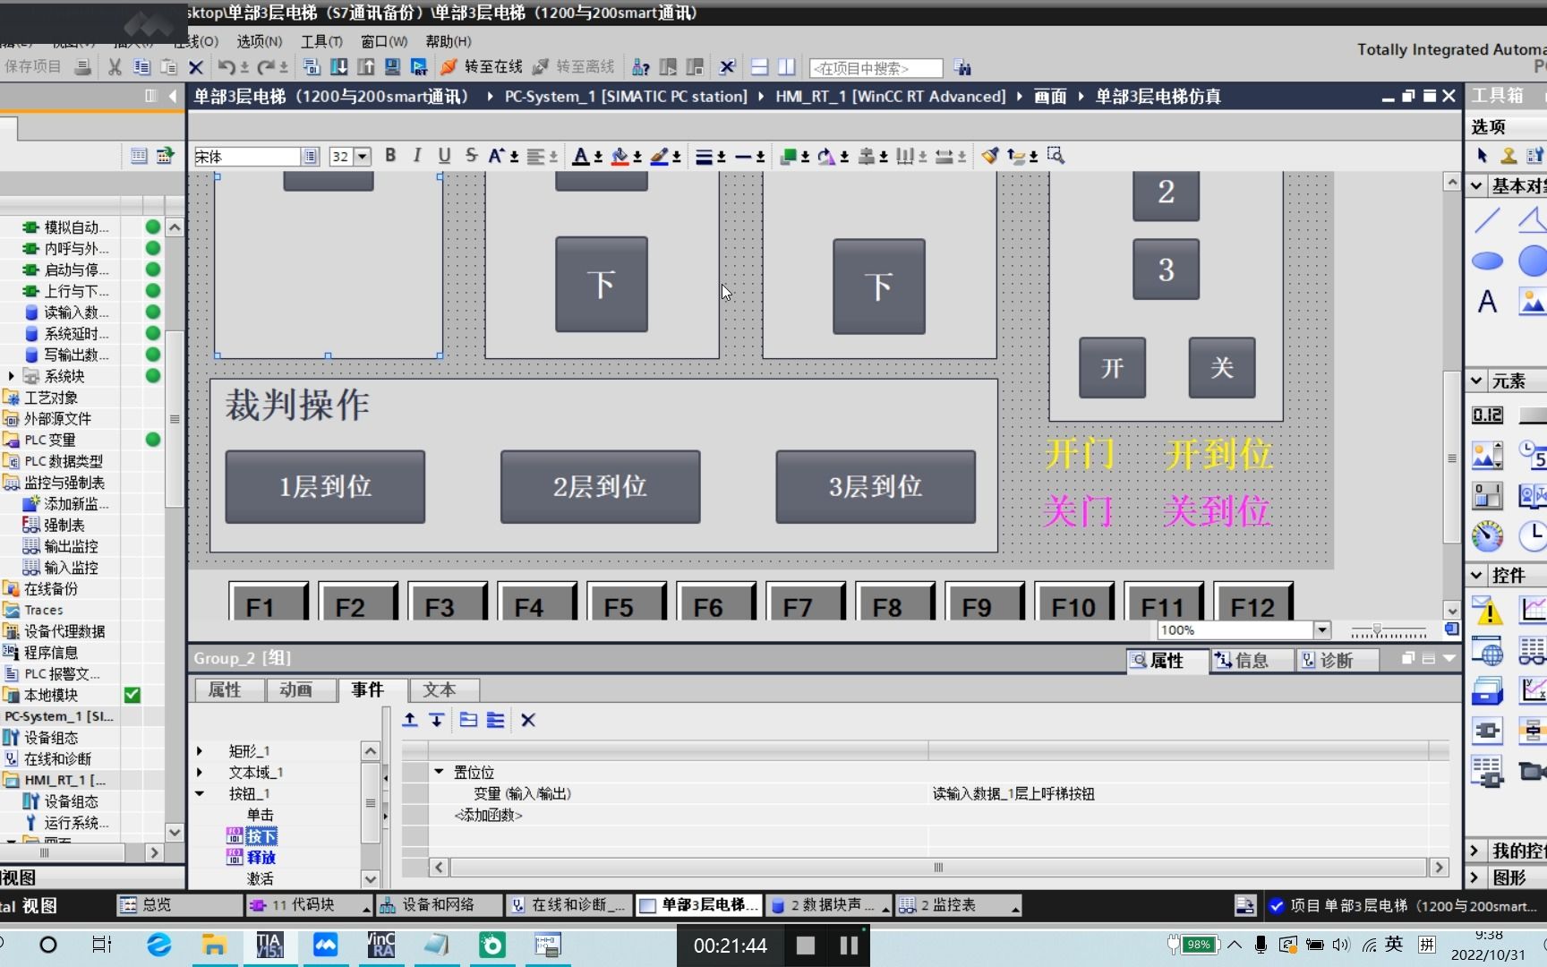Click the delete X icon in main toolbar

196,67
